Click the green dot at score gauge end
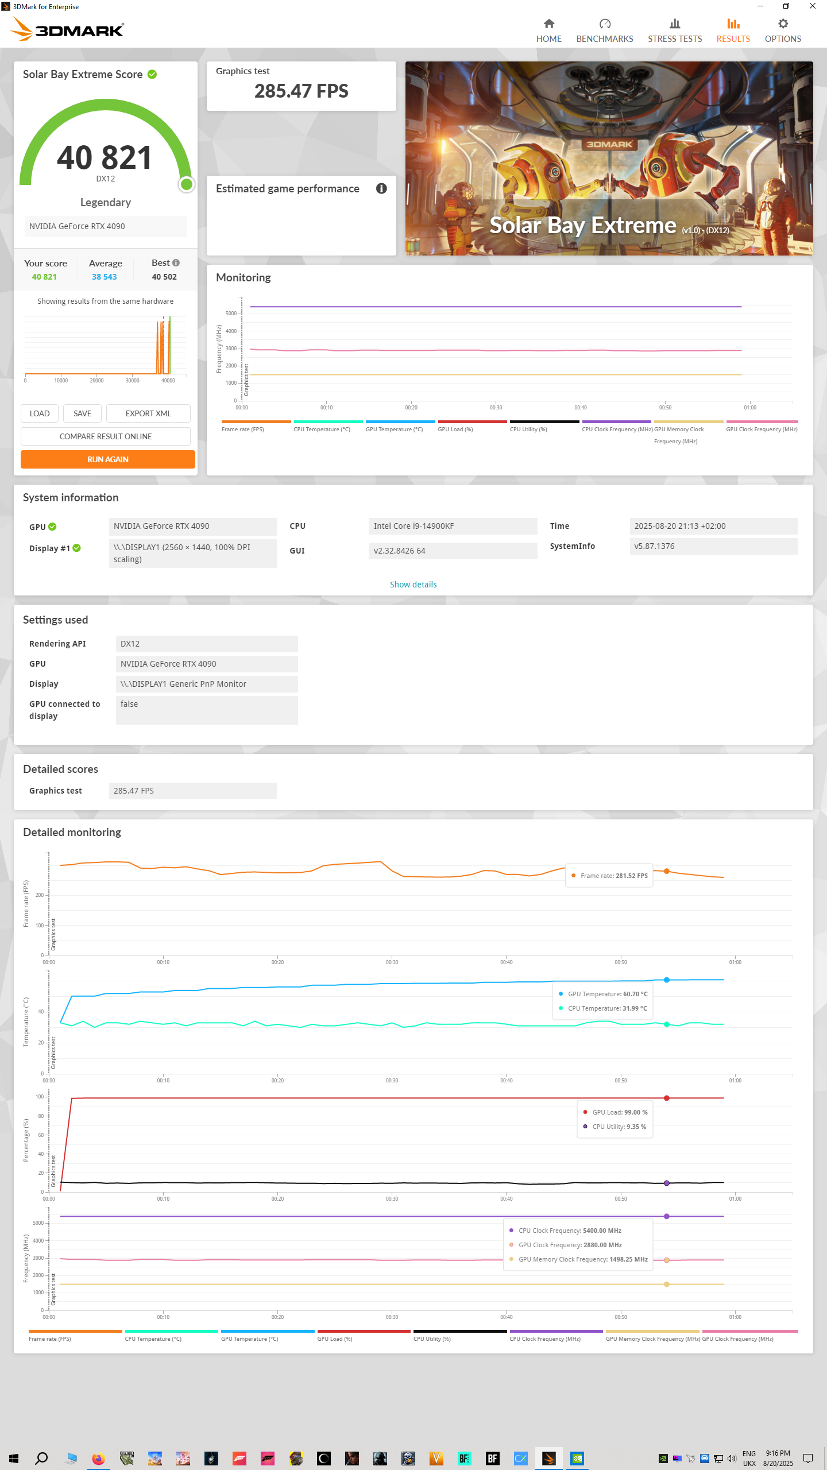The width and height of the screenshot is (827, 1470). [x=186, y=184]
